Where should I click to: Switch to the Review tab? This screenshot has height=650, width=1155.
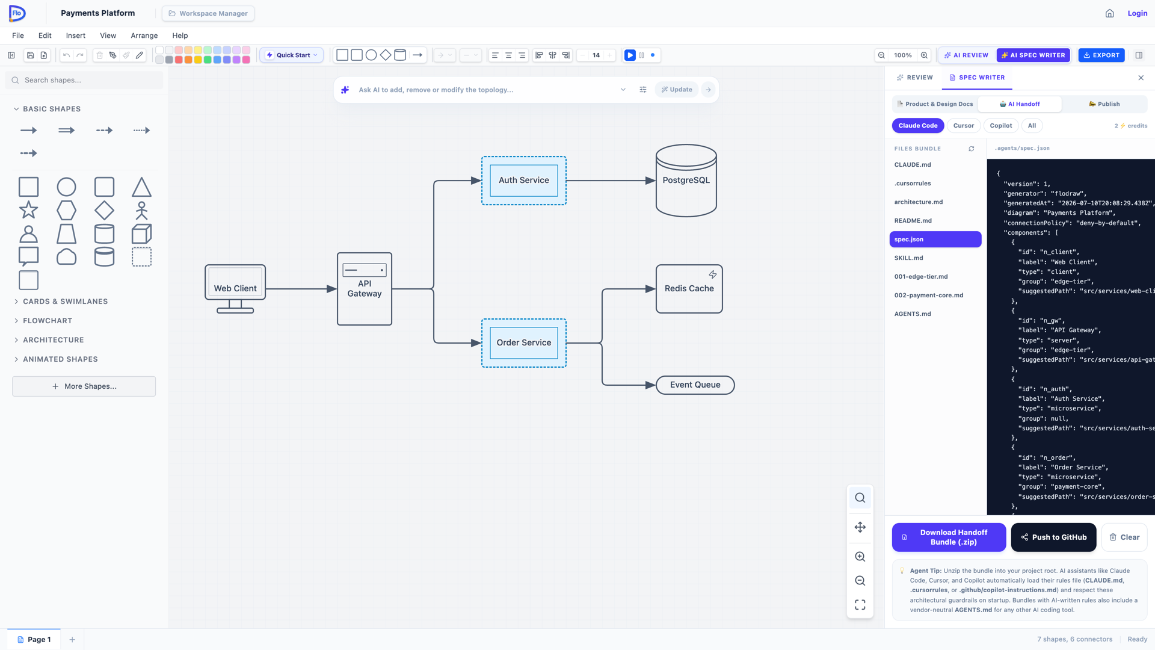pyautogui.click(x=914, y=78)
